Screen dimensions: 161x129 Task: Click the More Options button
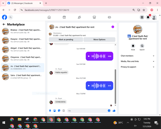click(x=99, y=40)
